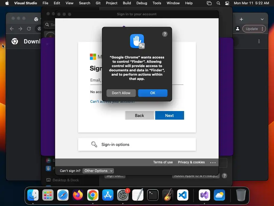Screen dimensions: 274x206
Task: Open the Git menu
Action: (98, 3)
